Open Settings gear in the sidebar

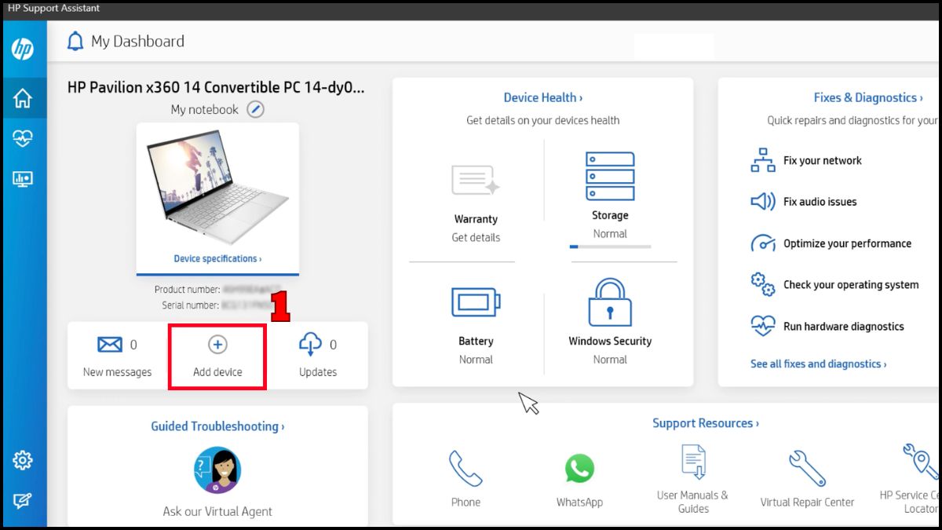pos(23,460)
